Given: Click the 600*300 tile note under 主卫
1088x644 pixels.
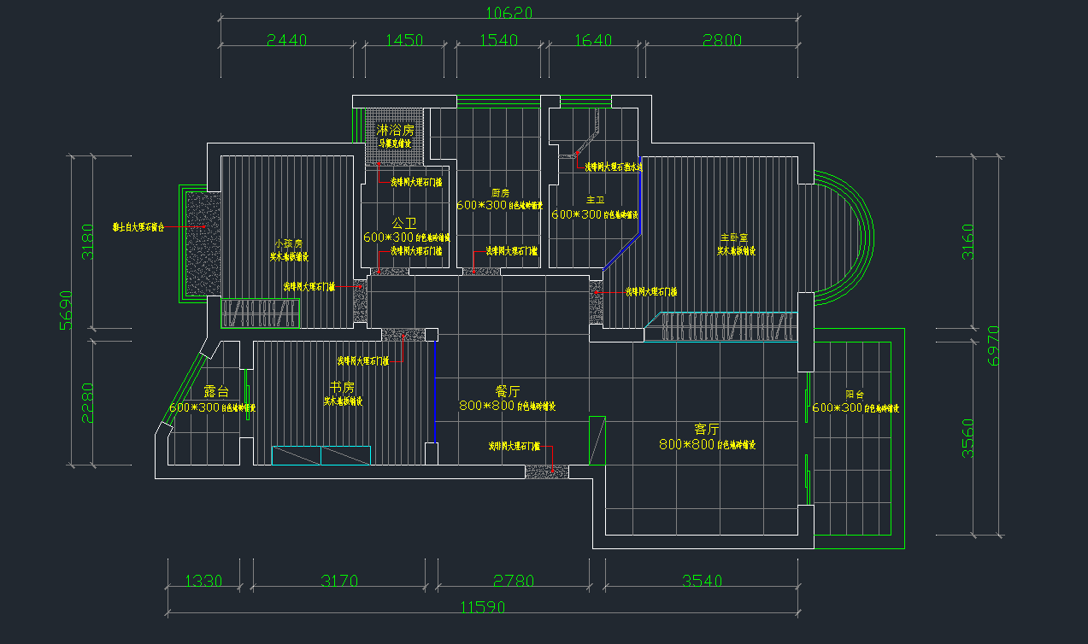Looking at the screenshot, I should click(595, 214).
